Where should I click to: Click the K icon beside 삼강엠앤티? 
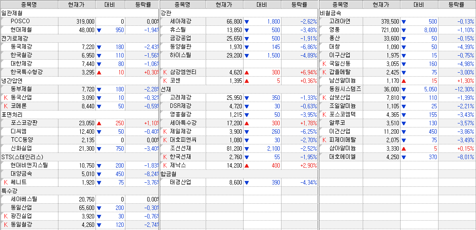point(165,72)
